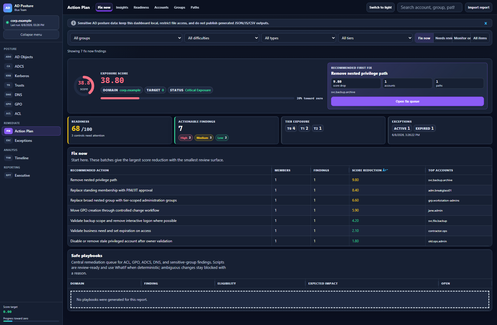The image size is (497, 325).
Task: Click account adm.breakglass01 in the table
Action: (440, 191)
